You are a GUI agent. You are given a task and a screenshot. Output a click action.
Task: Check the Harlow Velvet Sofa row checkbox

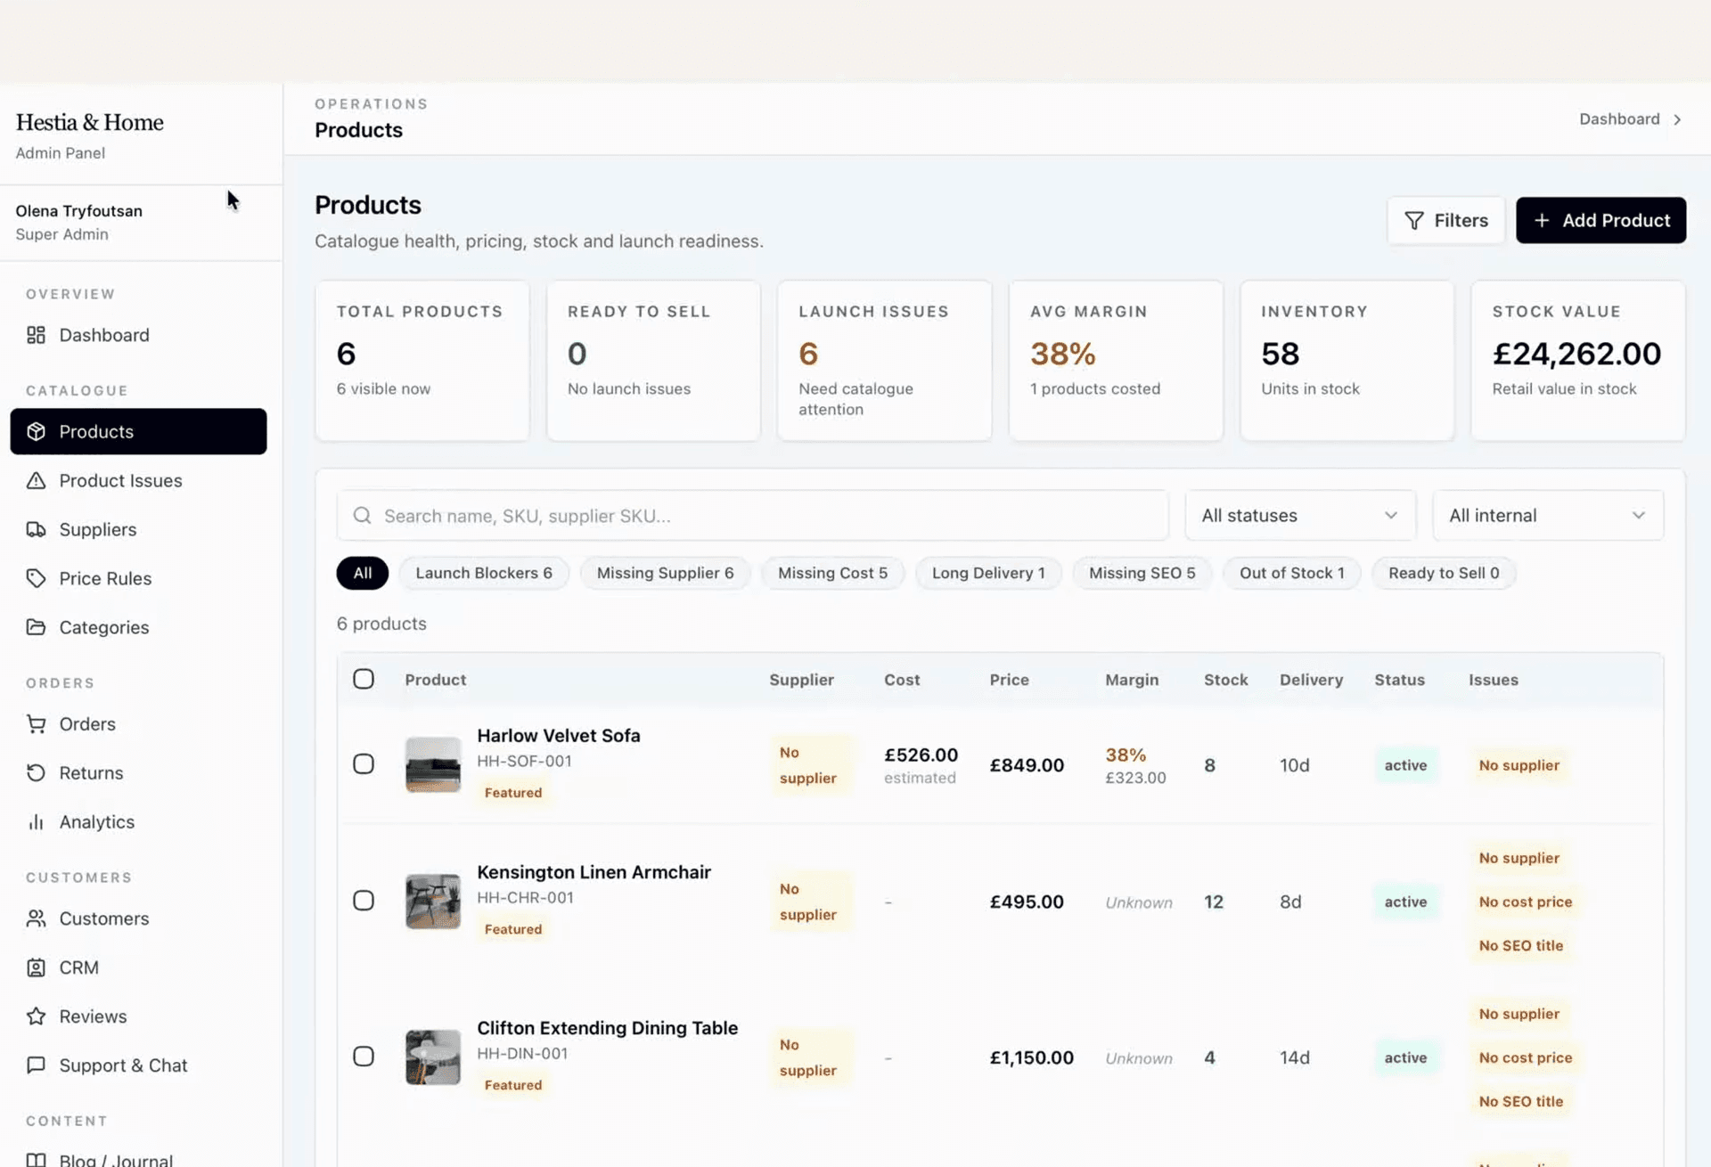364,764
